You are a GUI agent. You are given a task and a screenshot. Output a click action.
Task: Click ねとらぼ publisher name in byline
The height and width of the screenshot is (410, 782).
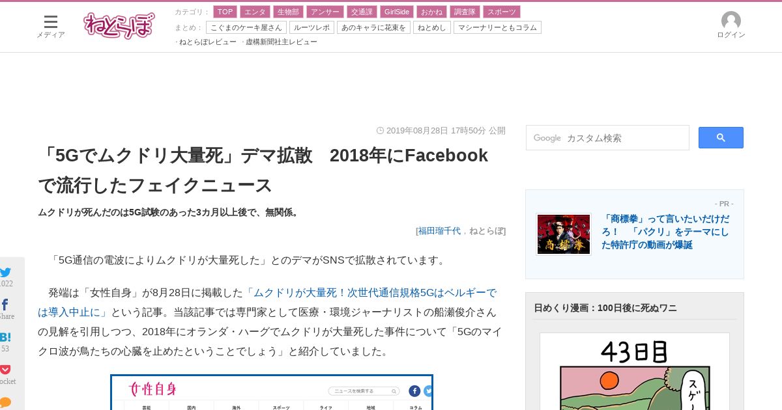pyautogui.click(x=486, y=230)
